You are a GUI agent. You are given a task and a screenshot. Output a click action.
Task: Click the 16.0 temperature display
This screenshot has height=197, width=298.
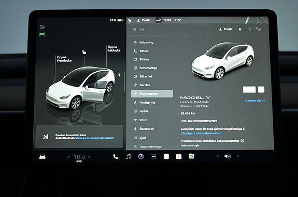click(79, 157)
